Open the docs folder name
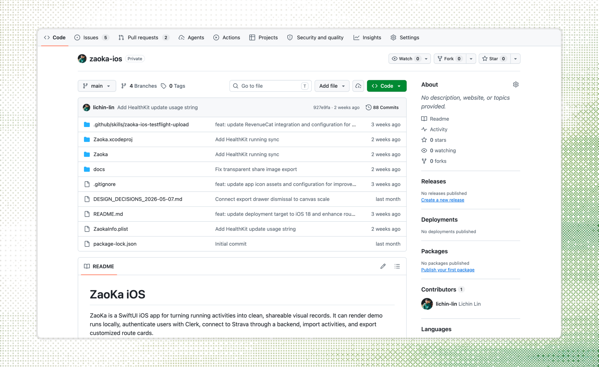The width and height of the screenshot is (599, 367). 99,169
